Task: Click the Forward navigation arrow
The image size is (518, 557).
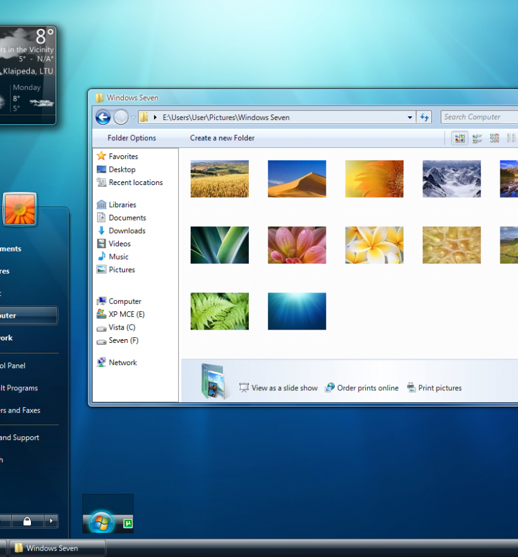Action: tap(121, 117)
